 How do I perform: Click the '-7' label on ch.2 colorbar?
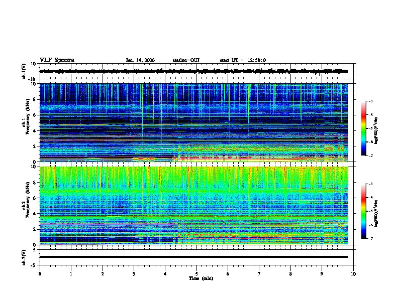(x=371, y=238)
